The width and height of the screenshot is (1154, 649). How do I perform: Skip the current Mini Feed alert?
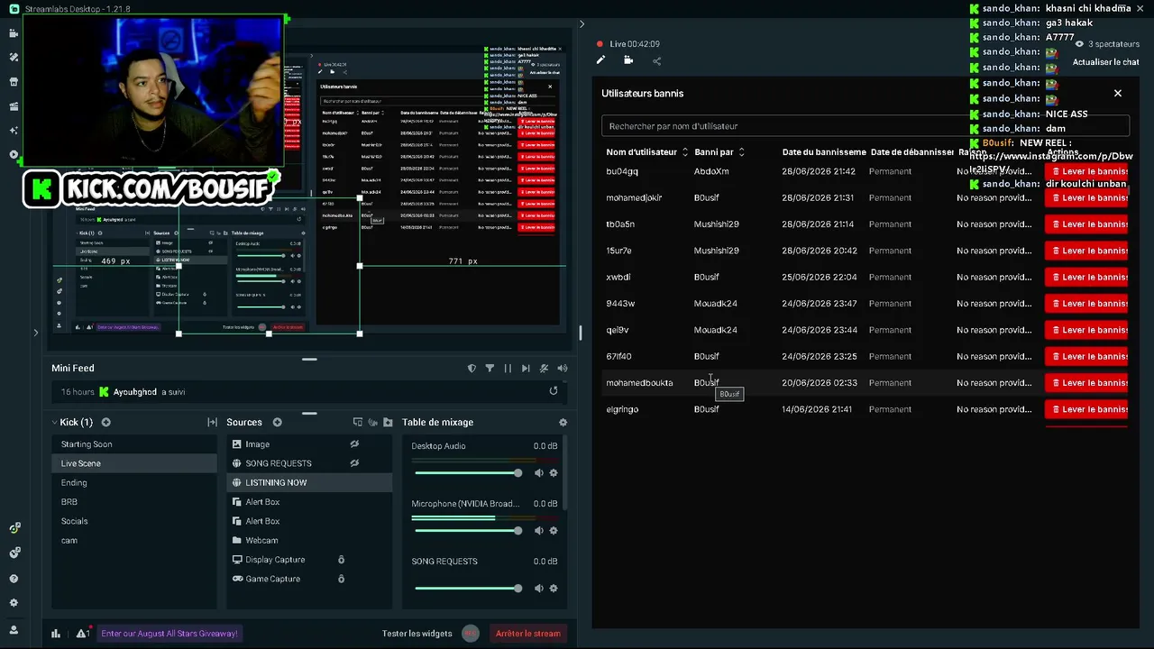[526, 368]
